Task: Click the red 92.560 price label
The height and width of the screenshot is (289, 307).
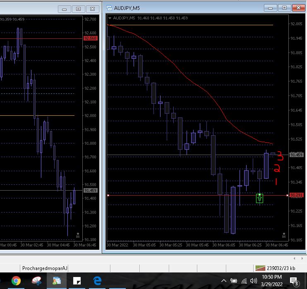Action: pyautogui.click(x=91, y=38)
